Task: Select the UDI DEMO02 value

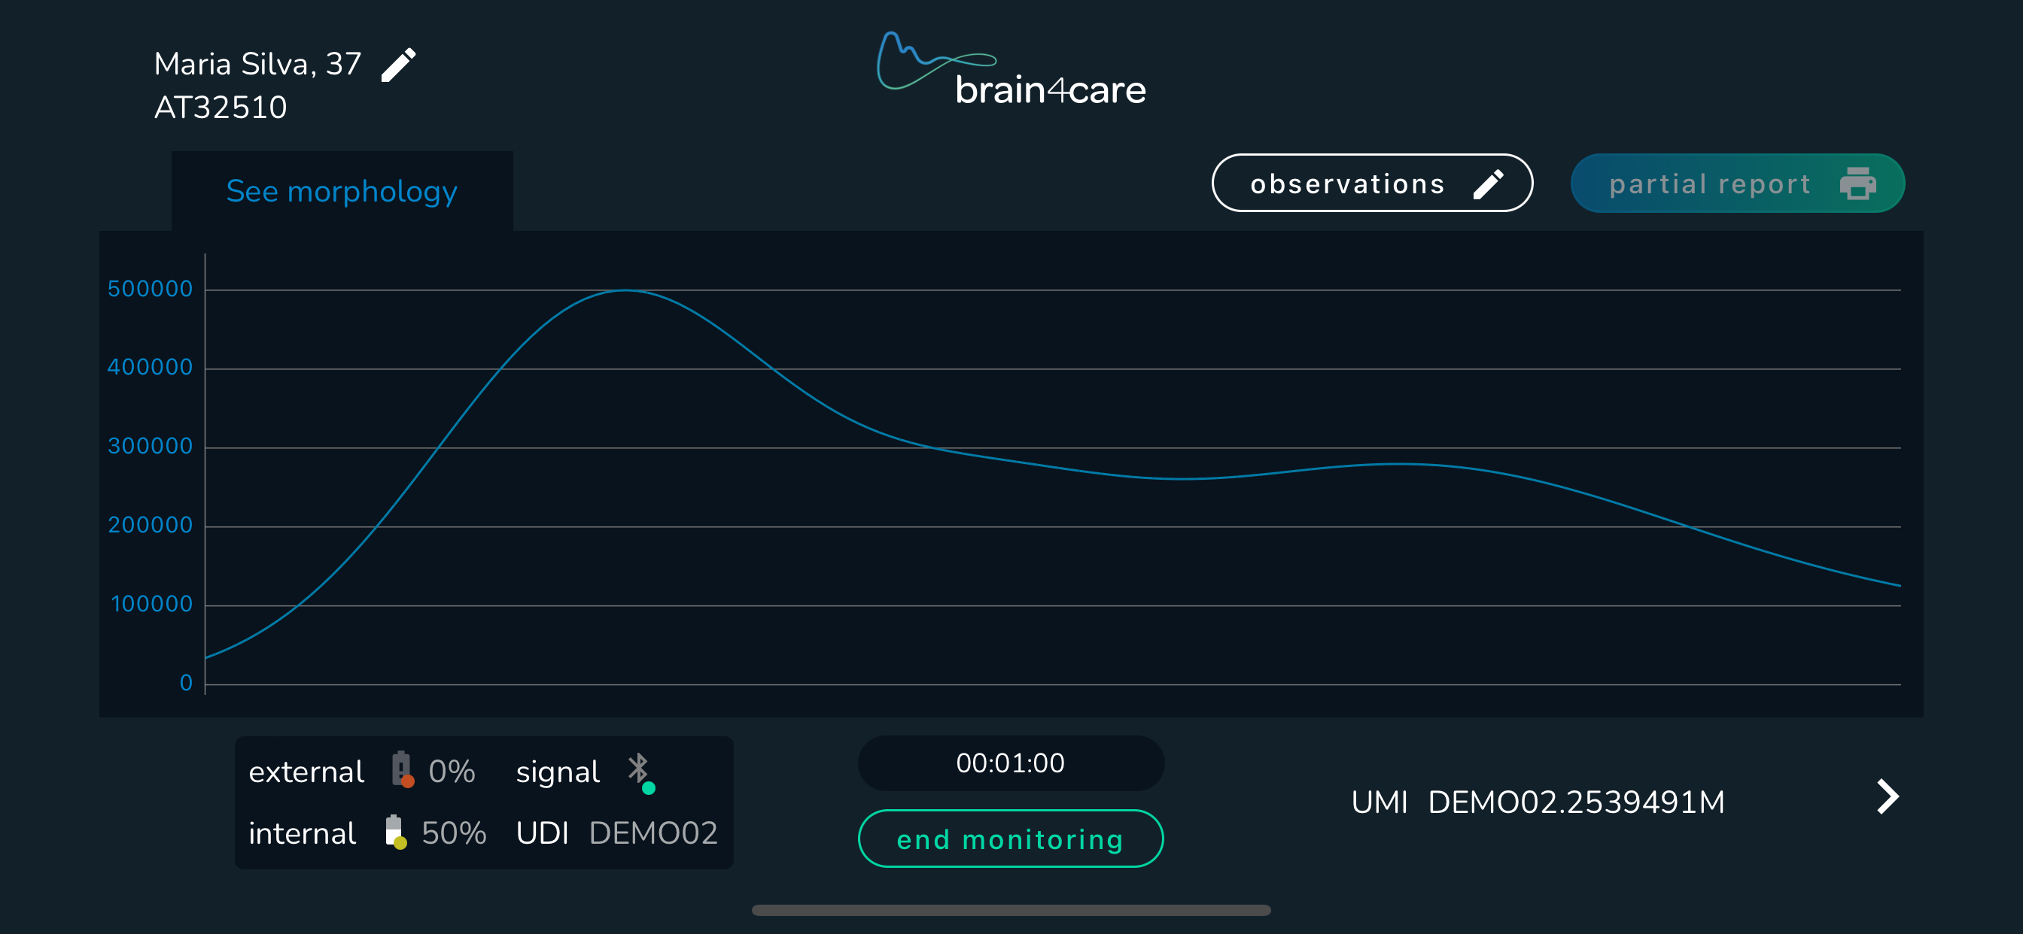Action: tap(653, 833)
